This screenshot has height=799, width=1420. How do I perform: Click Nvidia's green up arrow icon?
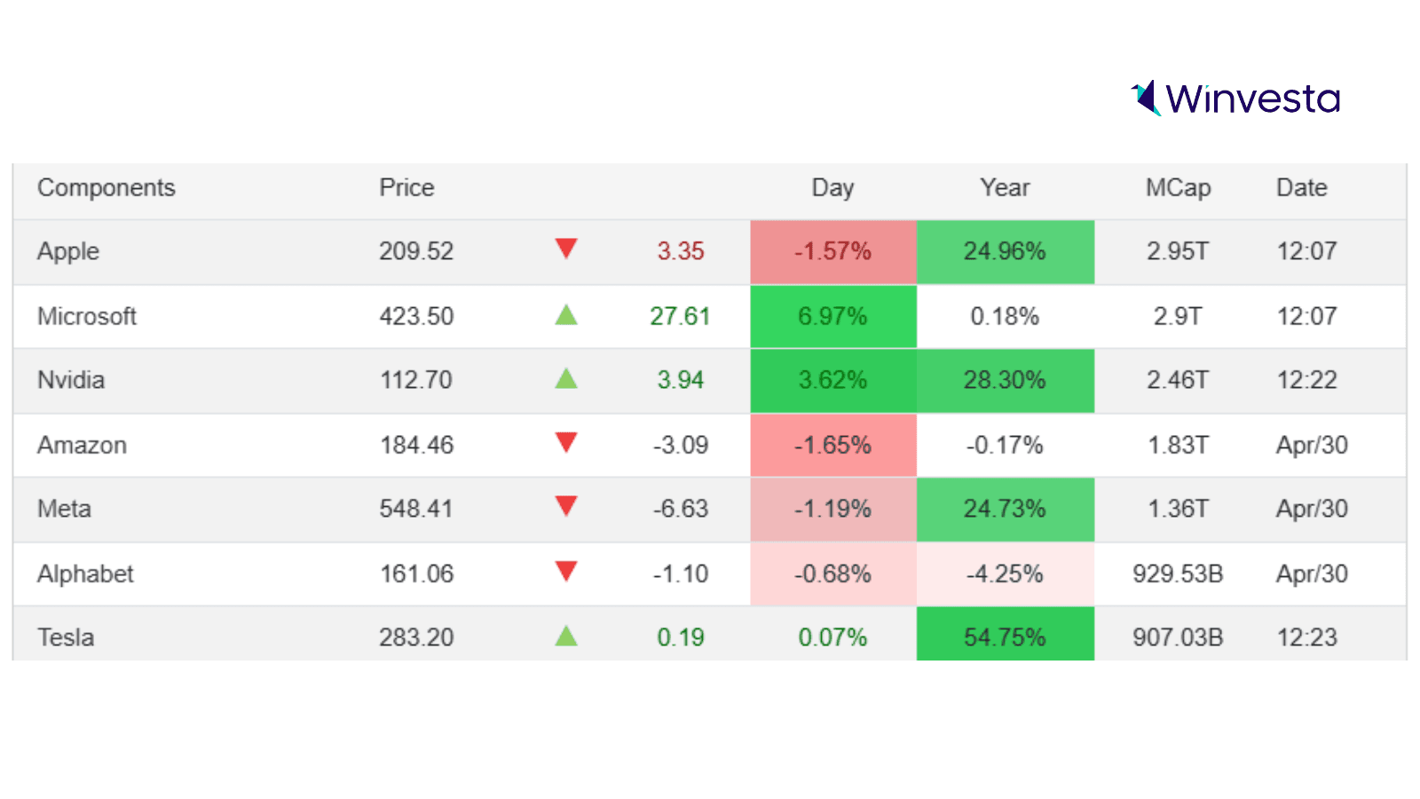click(x=566, y=379)
